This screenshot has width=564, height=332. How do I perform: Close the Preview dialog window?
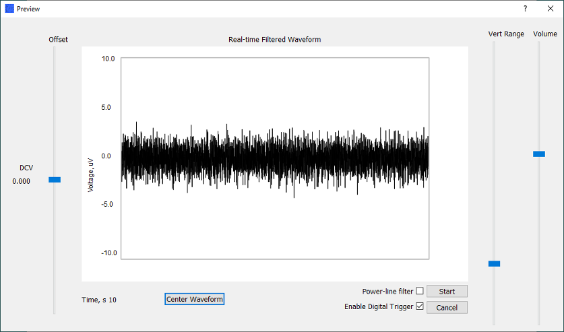(x=549, y=9)
